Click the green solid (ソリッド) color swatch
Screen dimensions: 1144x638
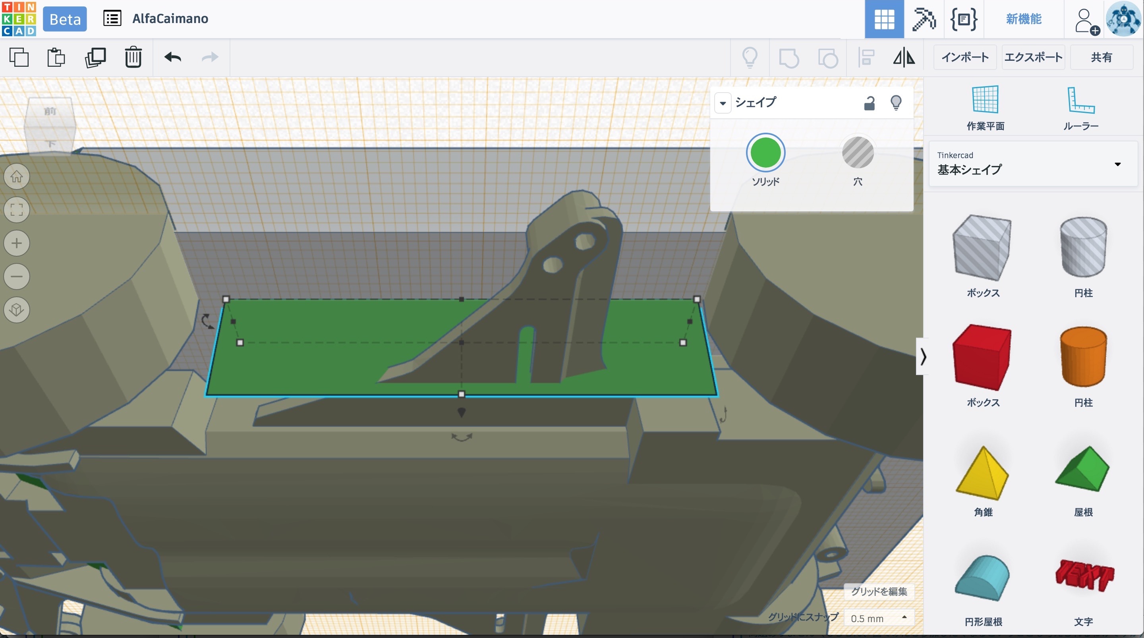765,153
